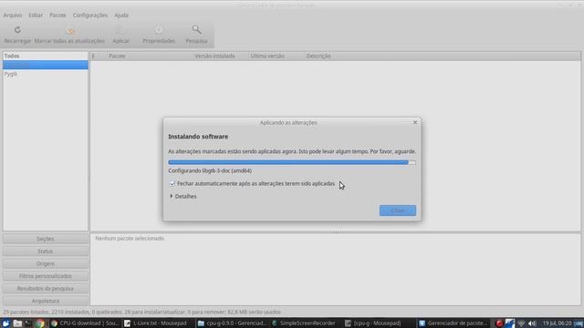Click the Recarregar toolbar icon

(17, 30)
